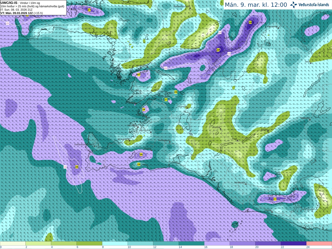
Task: Click the 20–22 m/s violet legend swatch
Action: [268, 244]
